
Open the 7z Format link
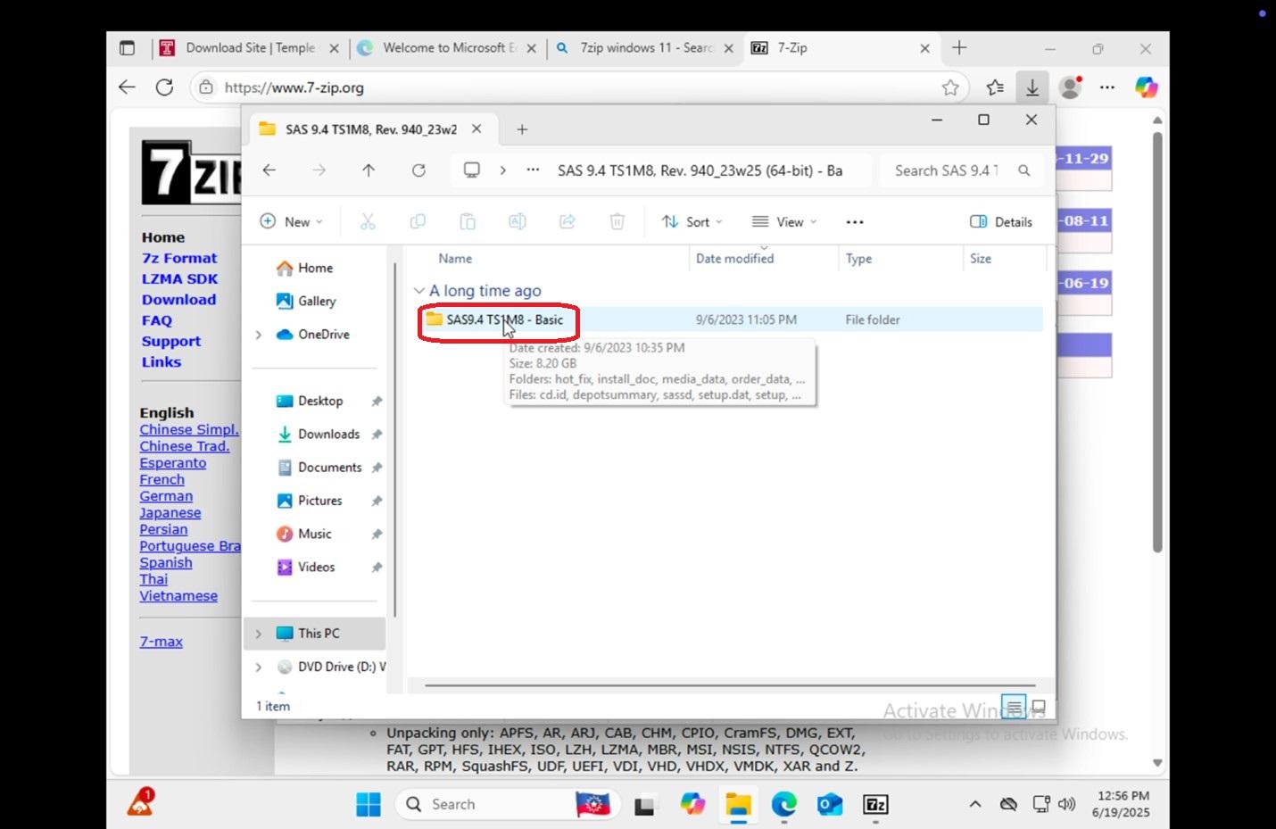coord(179,258)
